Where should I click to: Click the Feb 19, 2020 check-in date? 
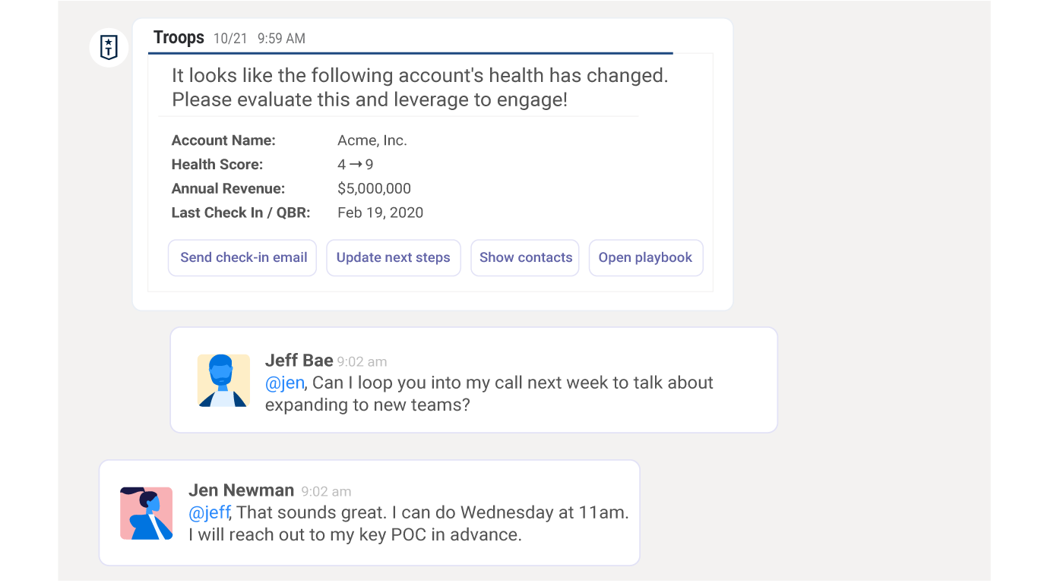[x=380, y=213]
